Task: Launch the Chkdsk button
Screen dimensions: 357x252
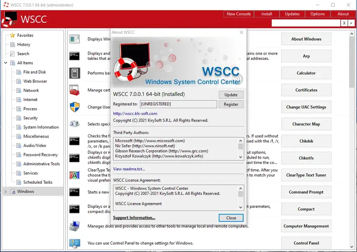Action: click(x=306, y=141)
